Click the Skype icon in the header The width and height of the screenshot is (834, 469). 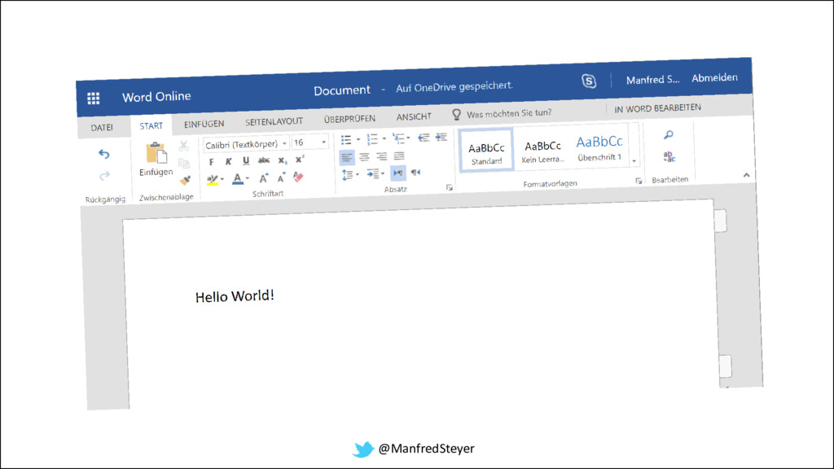(589, 81)
